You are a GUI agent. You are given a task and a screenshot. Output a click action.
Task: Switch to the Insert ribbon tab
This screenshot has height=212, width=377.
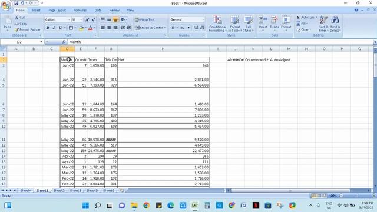(x=37, y=11)
